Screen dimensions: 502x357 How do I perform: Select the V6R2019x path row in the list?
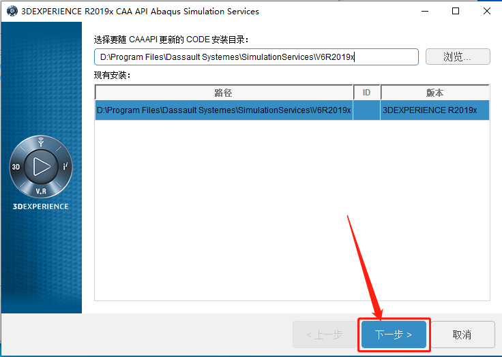click(x=292, y=110)
